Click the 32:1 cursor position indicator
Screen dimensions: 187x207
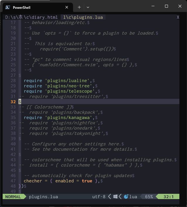pyautogui.click(x=169, y=197)
